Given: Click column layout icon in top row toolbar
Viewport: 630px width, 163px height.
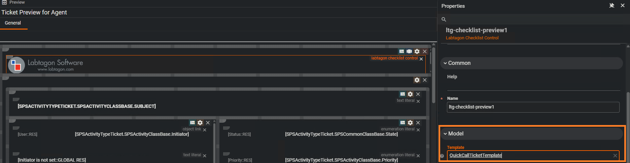Looking at the screenshot, I should point(409,51).
